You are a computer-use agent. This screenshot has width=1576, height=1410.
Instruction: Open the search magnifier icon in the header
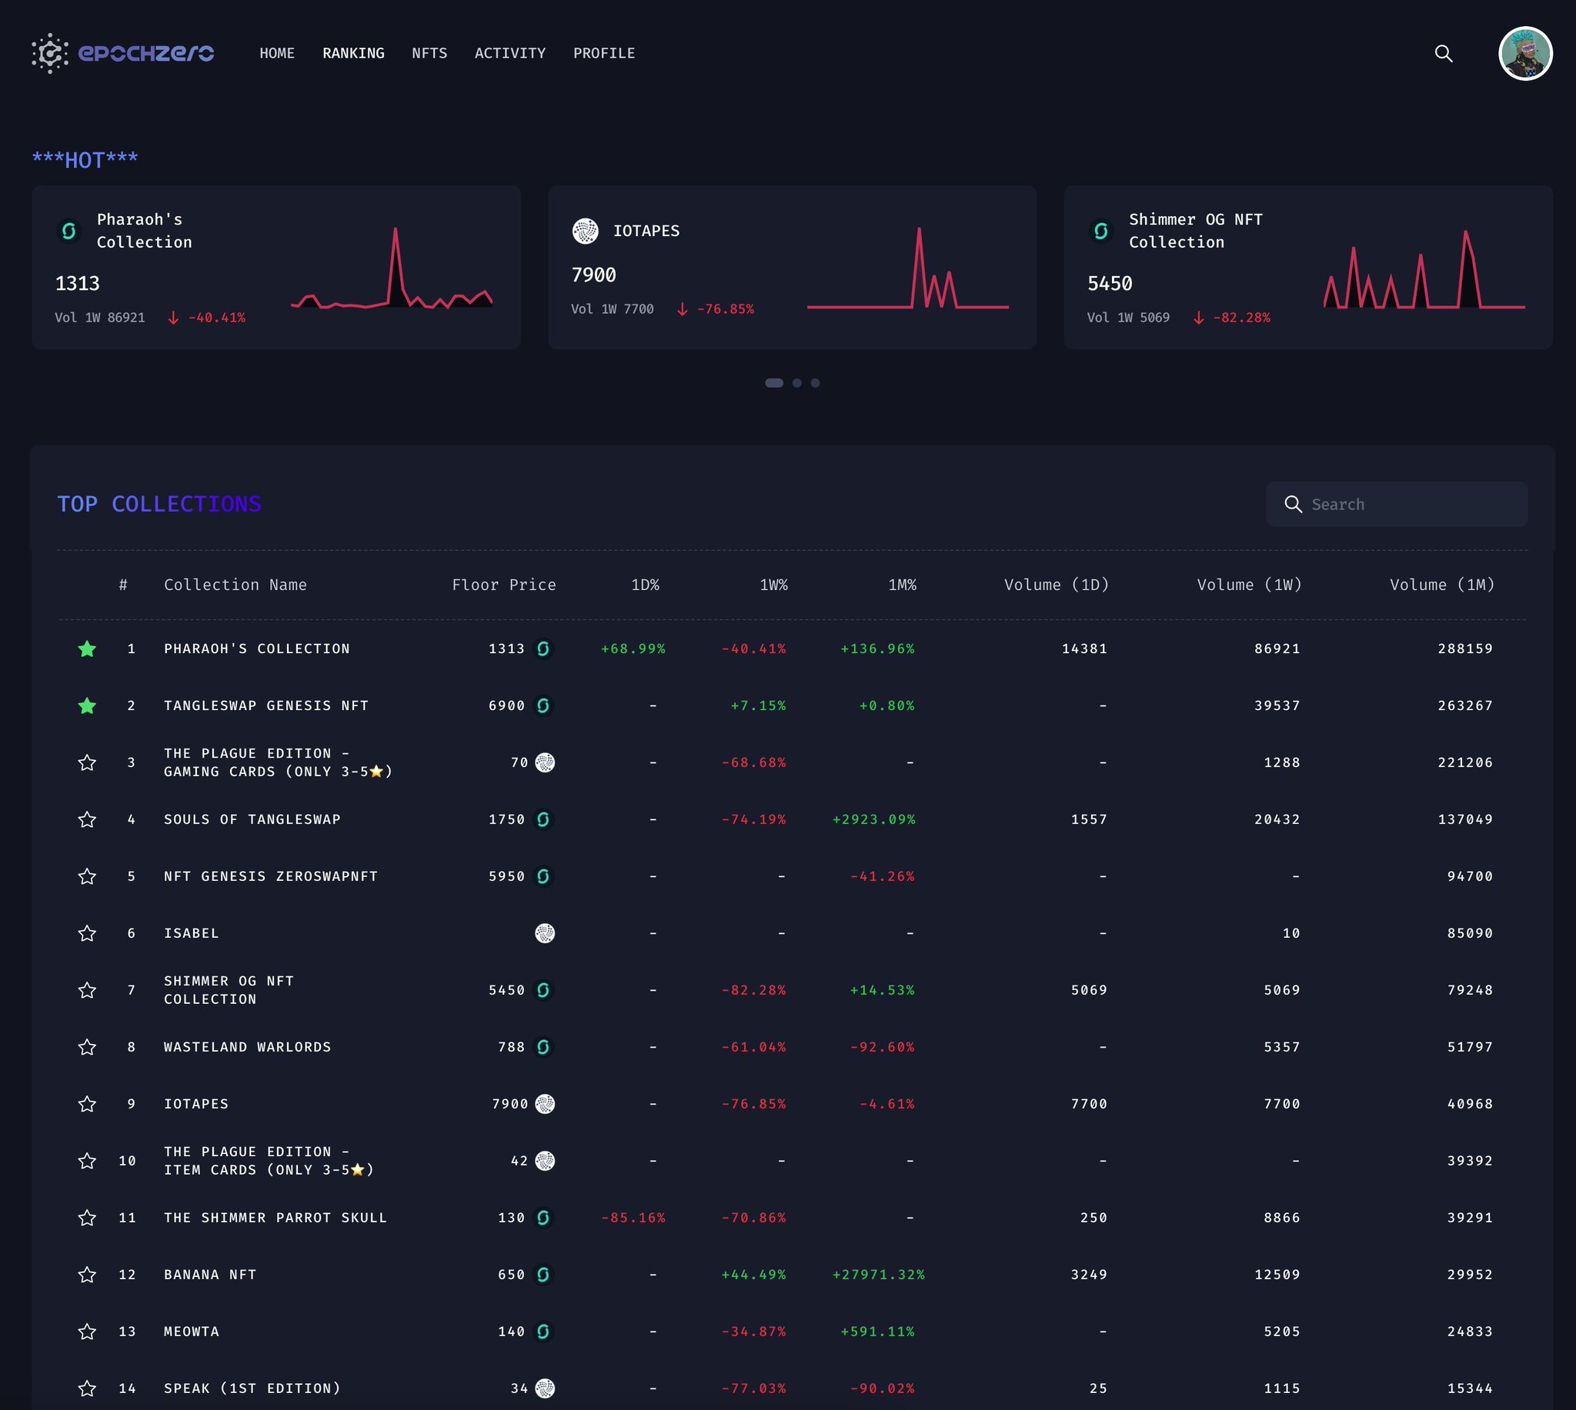1443,53
